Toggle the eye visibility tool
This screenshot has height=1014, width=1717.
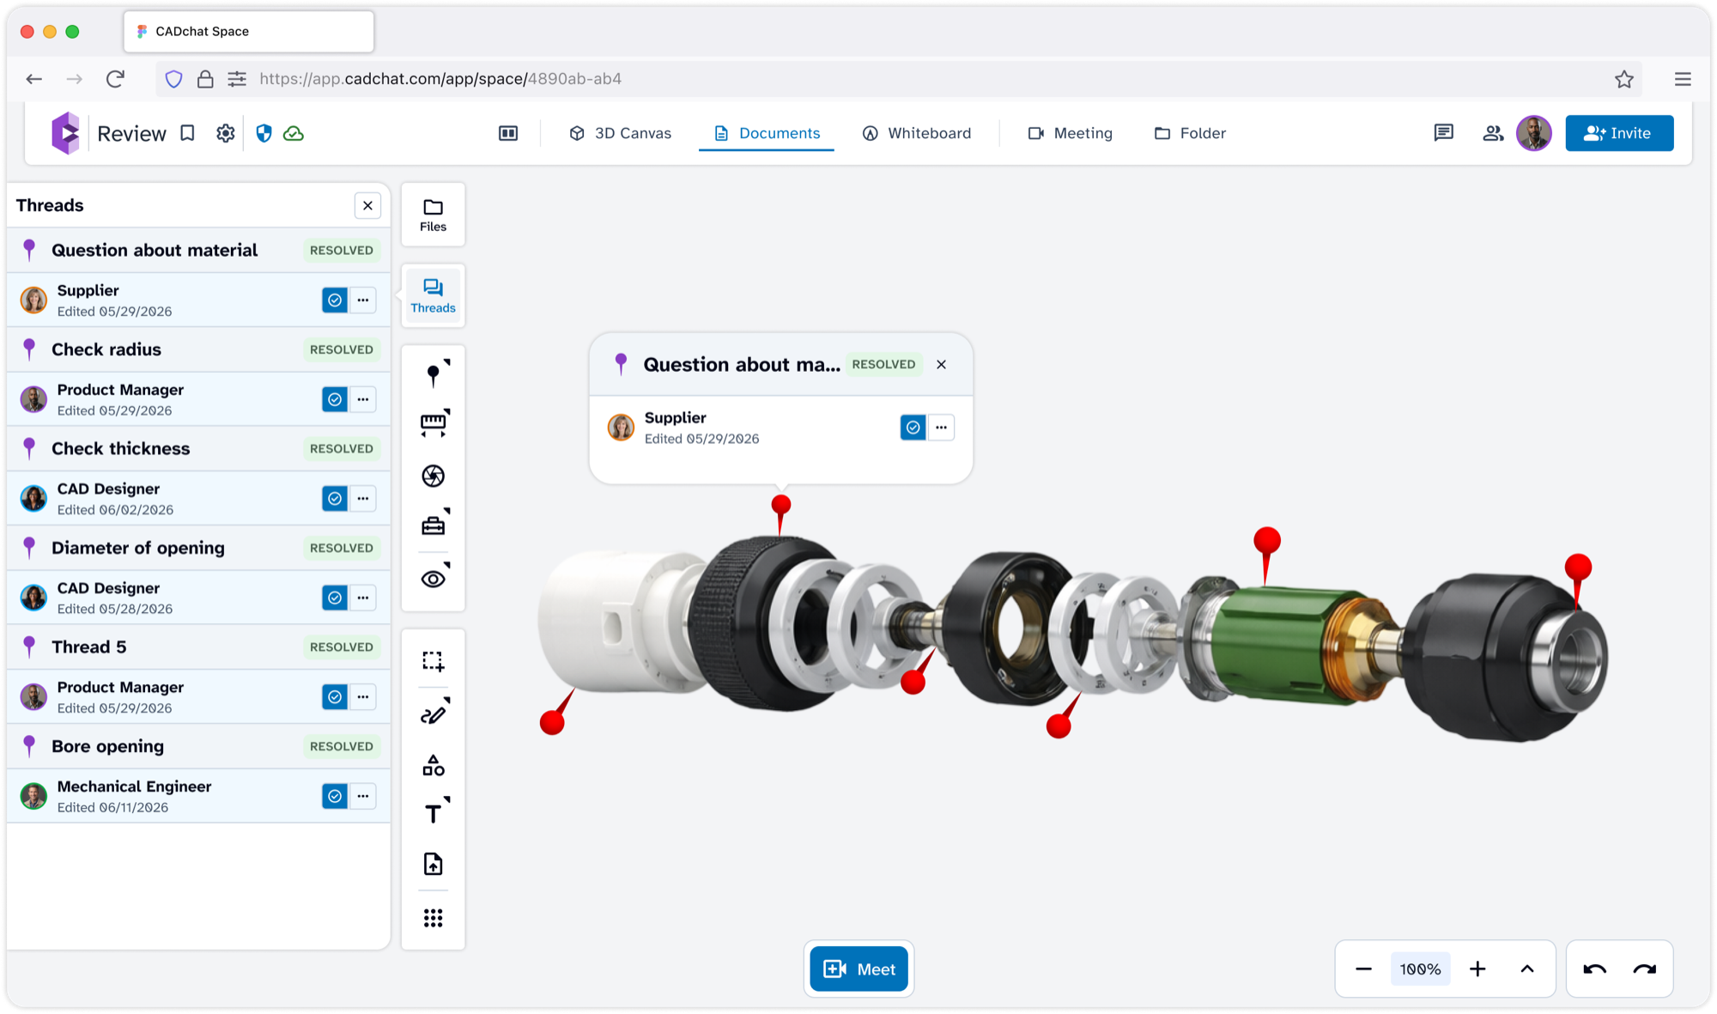(434, 578)
